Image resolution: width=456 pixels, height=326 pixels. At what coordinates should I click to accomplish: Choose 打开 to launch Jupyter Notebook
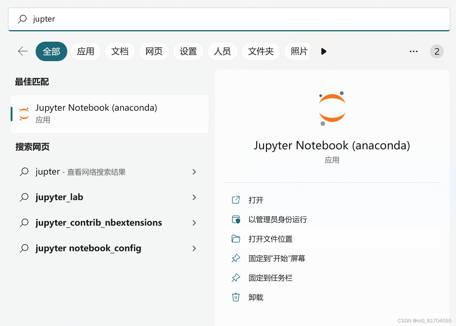pos(332,200)
